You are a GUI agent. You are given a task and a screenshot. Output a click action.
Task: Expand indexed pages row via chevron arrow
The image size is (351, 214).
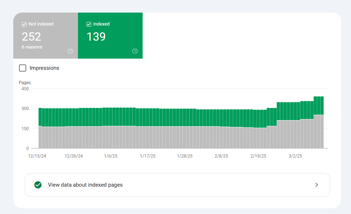coord(317,185)
